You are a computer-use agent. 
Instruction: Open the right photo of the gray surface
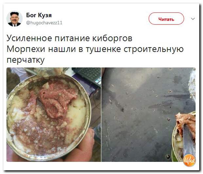[x=148, y=114]
